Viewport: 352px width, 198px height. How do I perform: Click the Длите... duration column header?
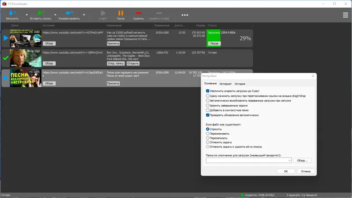point(180,26)
